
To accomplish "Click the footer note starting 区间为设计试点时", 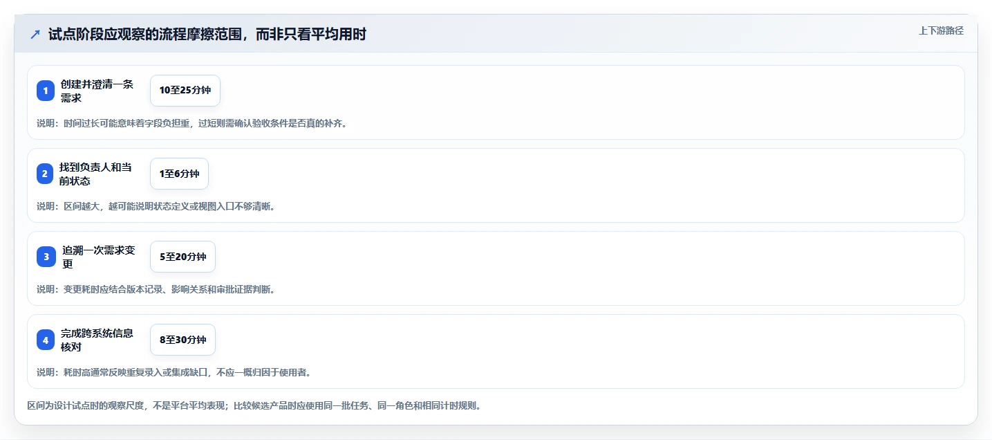I will (254, 405).
